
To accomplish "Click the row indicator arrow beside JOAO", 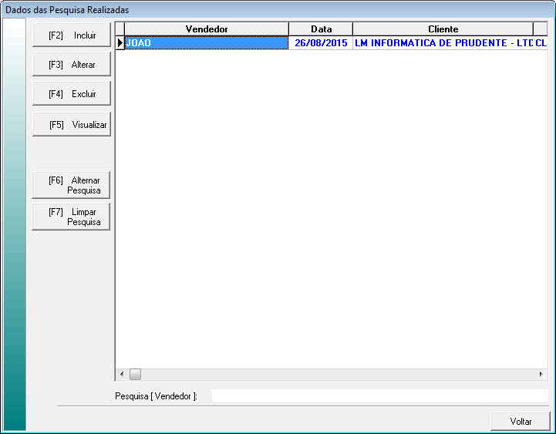I will click(120, 43).
